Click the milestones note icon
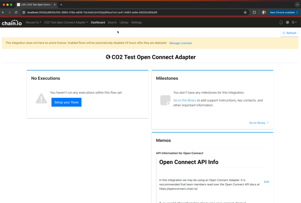The width and height of the screenshot is (301, 203). [165, 100]
